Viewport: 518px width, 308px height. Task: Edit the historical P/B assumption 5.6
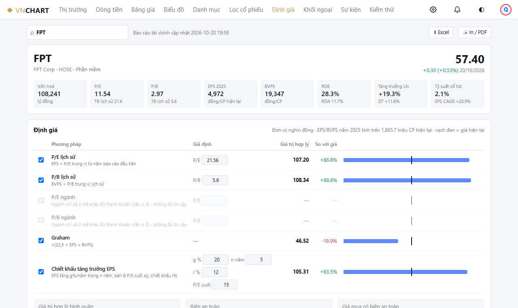pyautogui.click(x=215, y=180)
